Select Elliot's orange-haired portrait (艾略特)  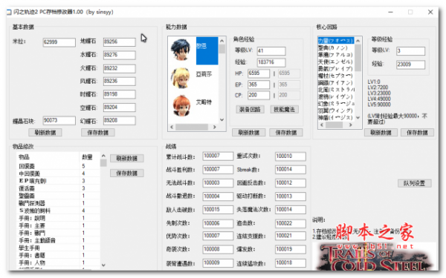181,105
